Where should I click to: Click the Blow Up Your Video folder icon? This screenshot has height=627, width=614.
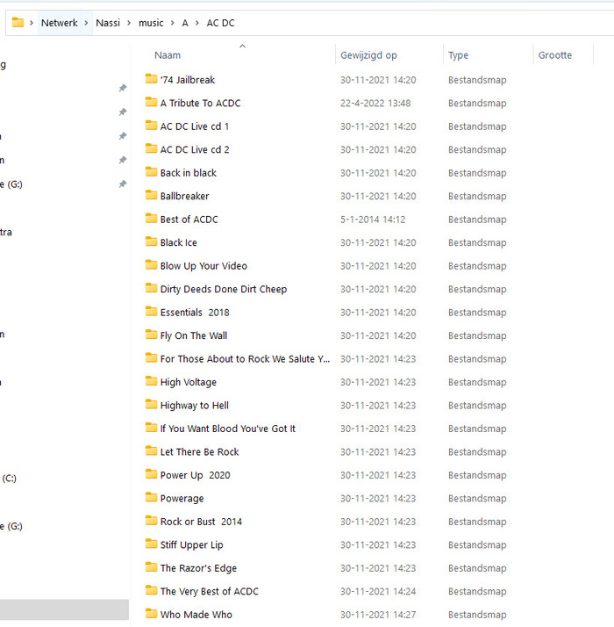click(x=151, y=264)
